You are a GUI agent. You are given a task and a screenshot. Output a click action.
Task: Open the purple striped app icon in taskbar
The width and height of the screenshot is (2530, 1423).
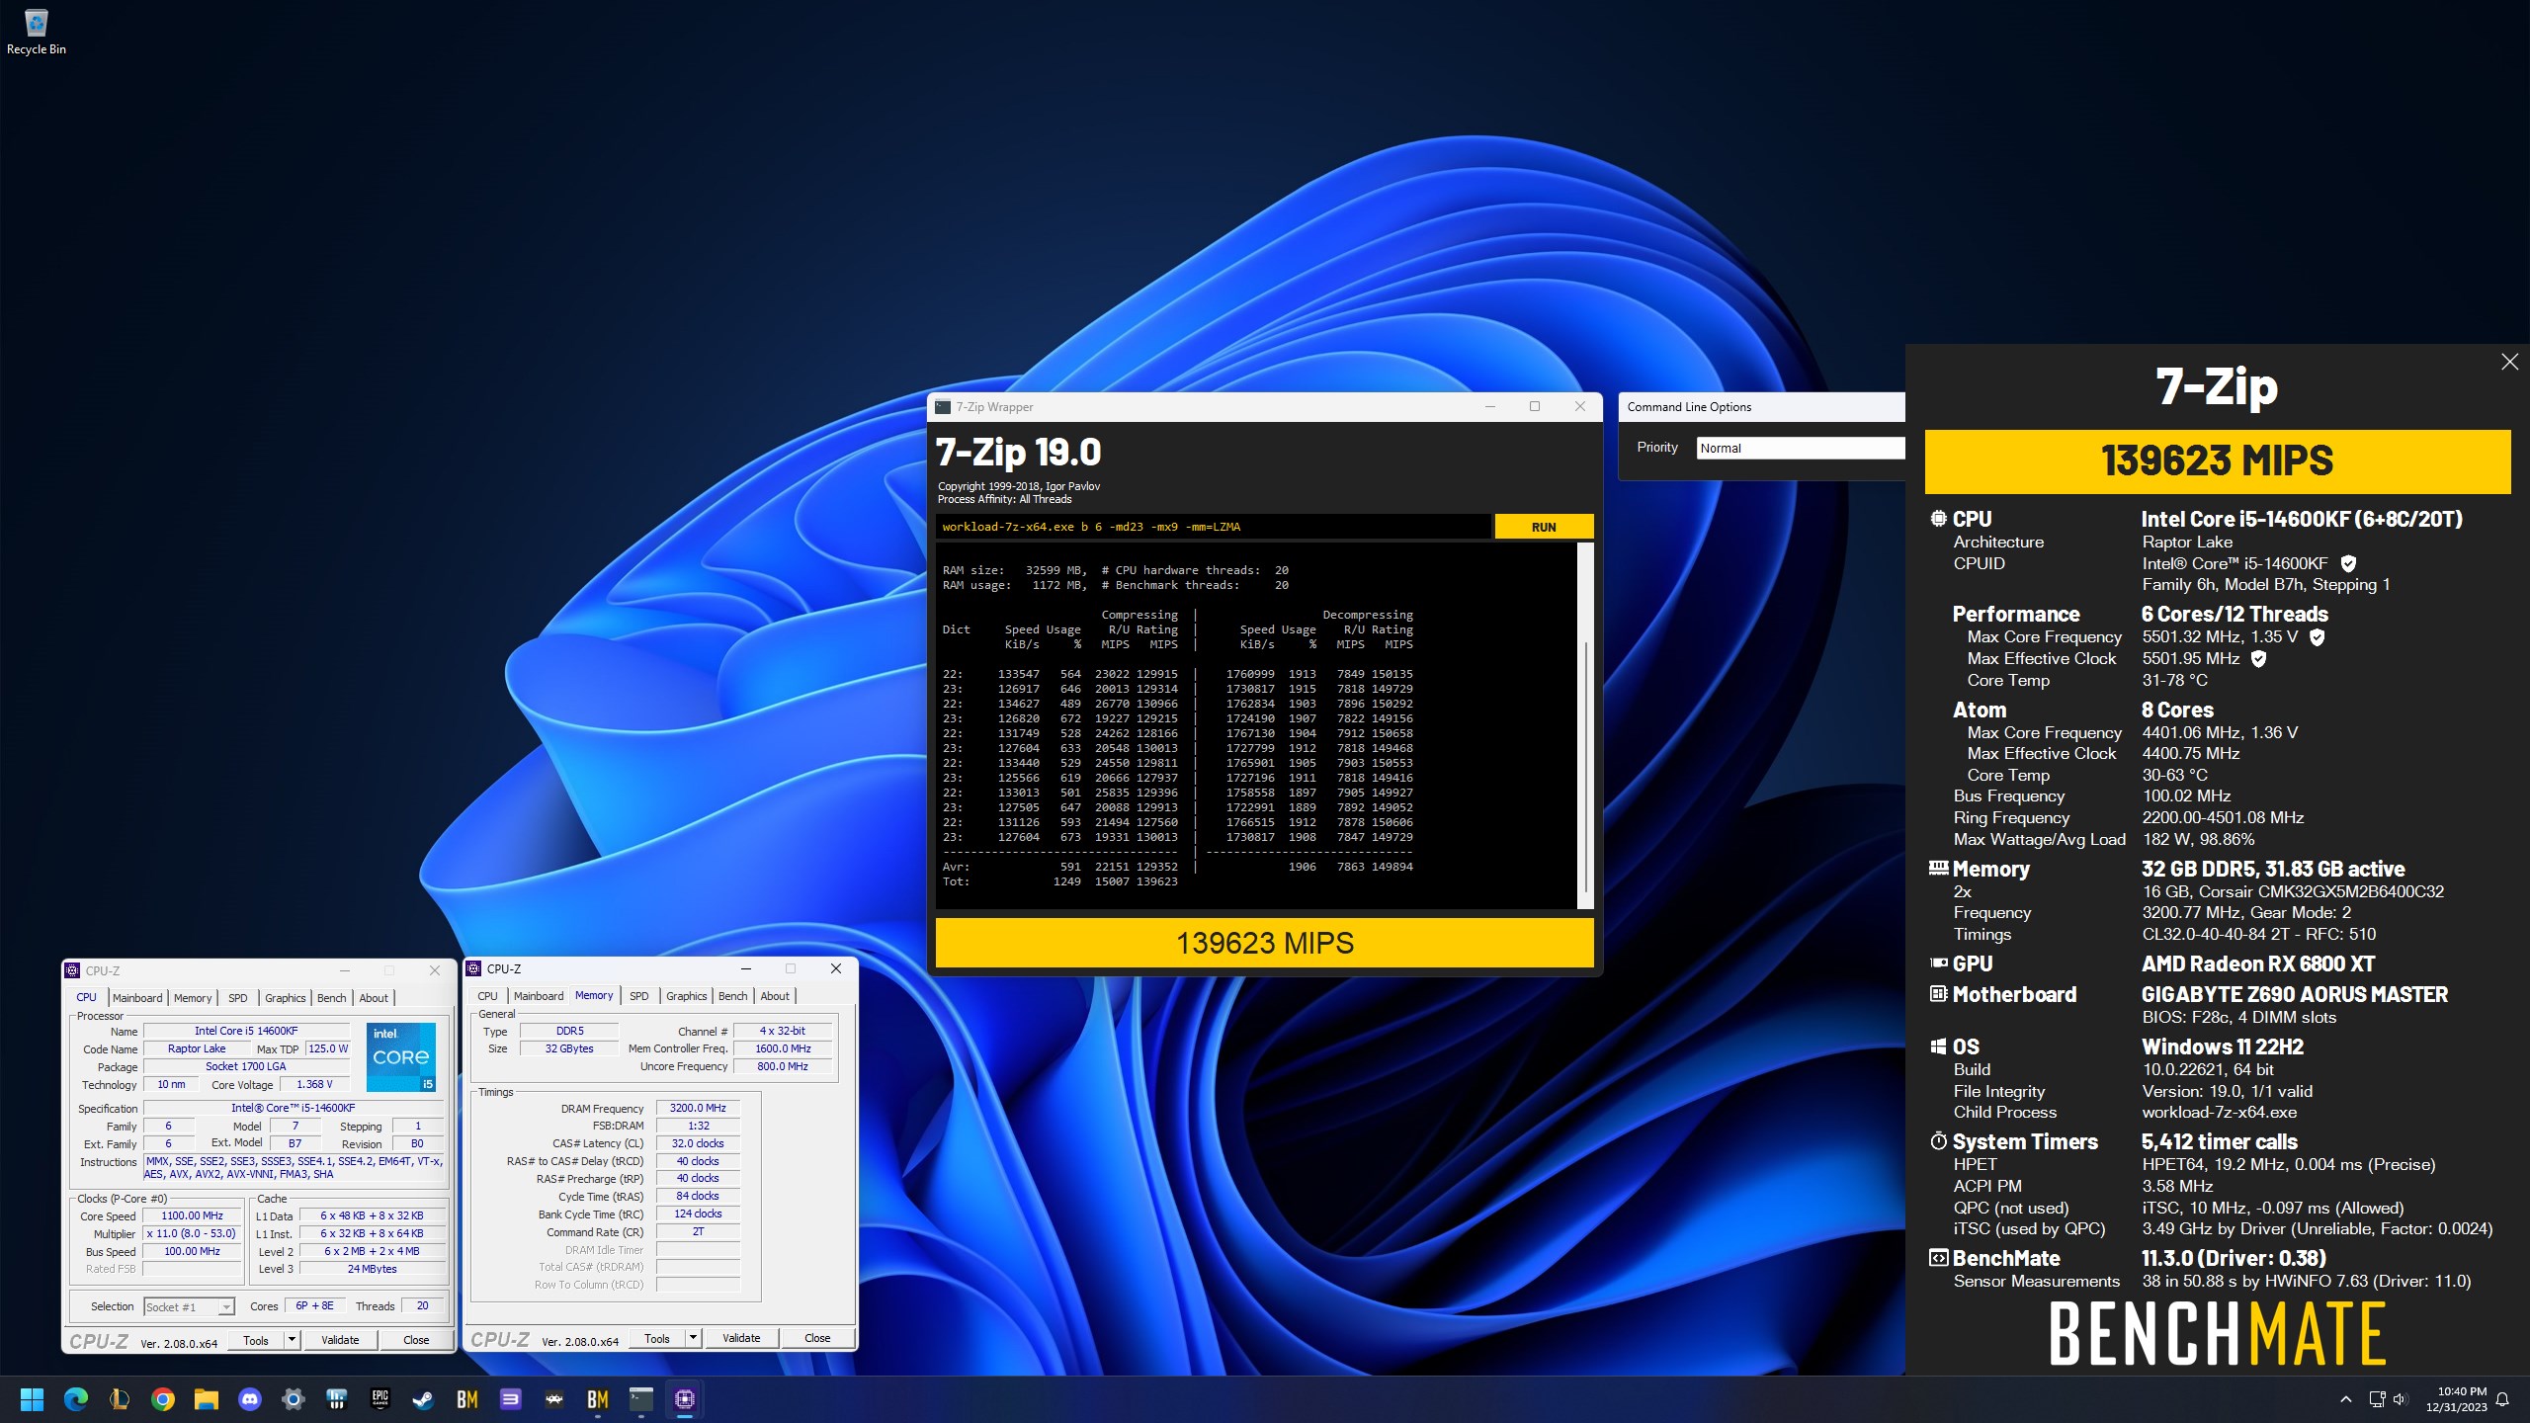(511, 1399)
